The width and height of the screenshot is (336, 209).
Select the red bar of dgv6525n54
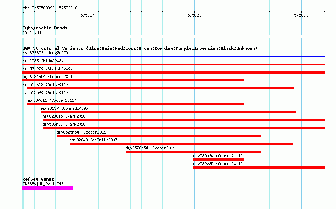click(x=159, y=136)
